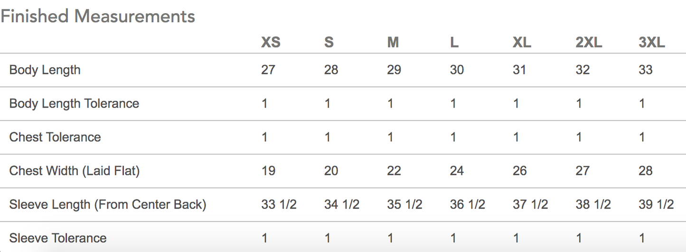The image size is (686, 252).
Task: Select the 3XL column header
Action: 652,43
